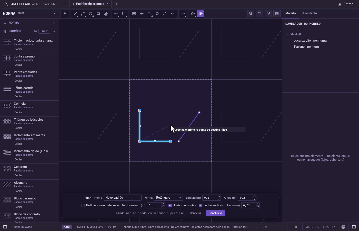Open the Forma Retângulo dropdown
This screenshot has width=359, height=231.
pos(168,198)
